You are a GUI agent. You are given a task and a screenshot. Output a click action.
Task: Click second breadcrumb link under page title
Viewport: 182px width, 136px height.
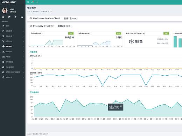36,12
